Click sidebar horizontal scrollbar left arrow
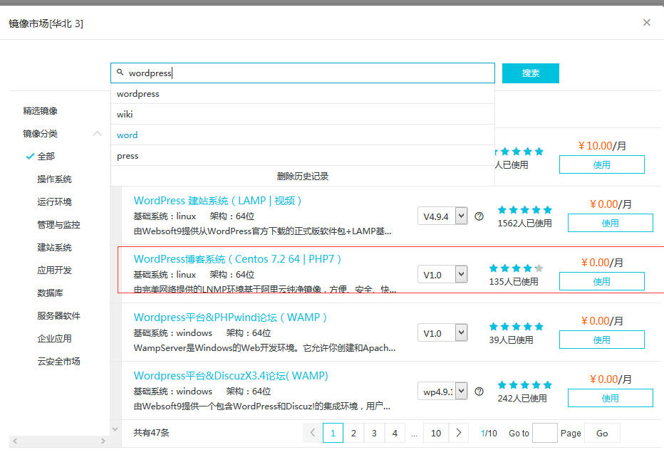 [x=15, y=441]
